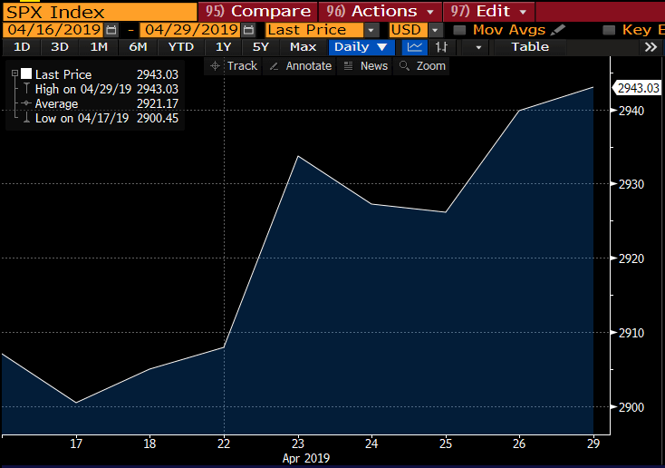
Task: Open the Last Price field dropdown arrow
Action: pos(371,30)
